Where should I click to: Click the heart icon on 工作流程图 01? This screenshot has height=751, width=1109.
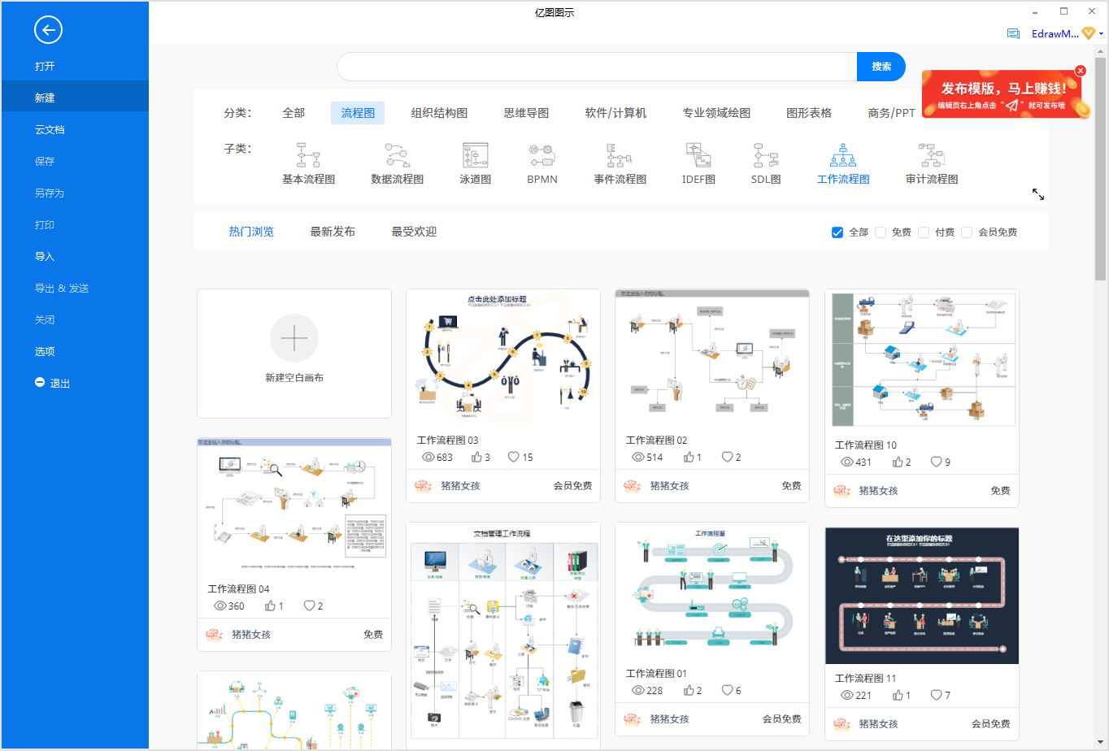pos(727,690)
